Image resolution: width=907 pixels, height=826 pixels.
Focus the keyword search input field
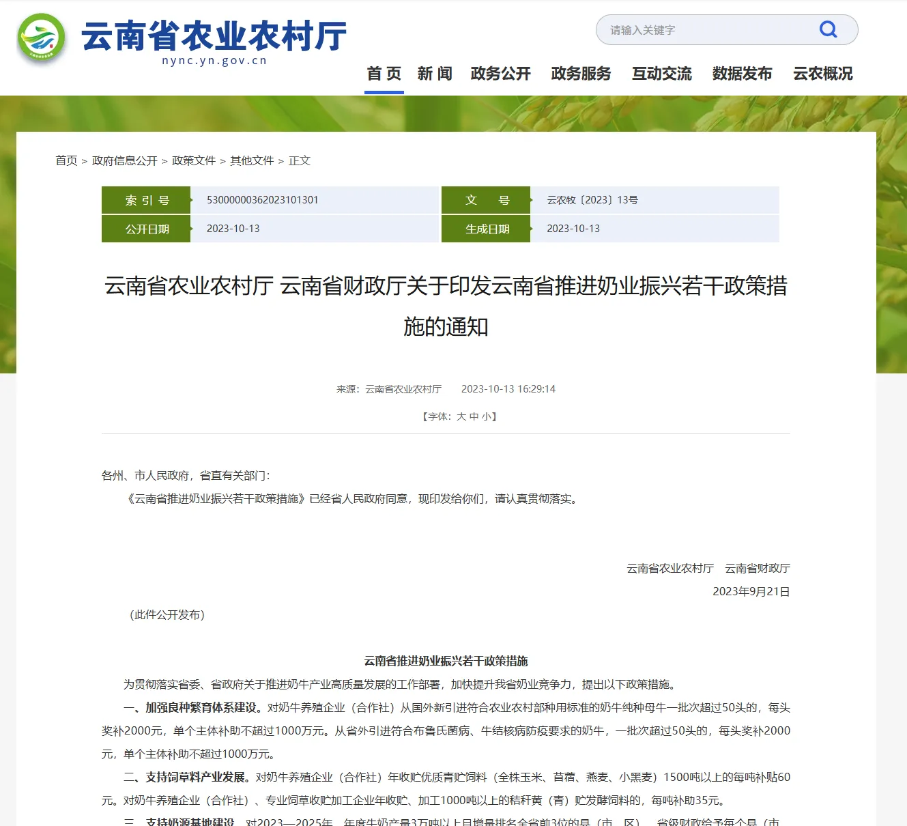(710, 30)
